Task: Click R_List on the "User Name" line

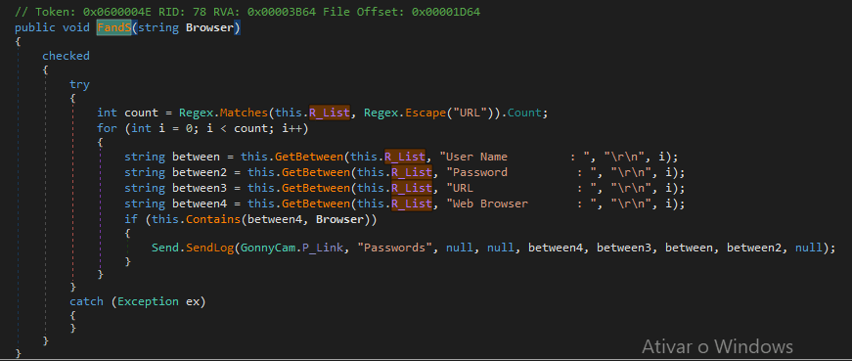Action: point(404,157)
